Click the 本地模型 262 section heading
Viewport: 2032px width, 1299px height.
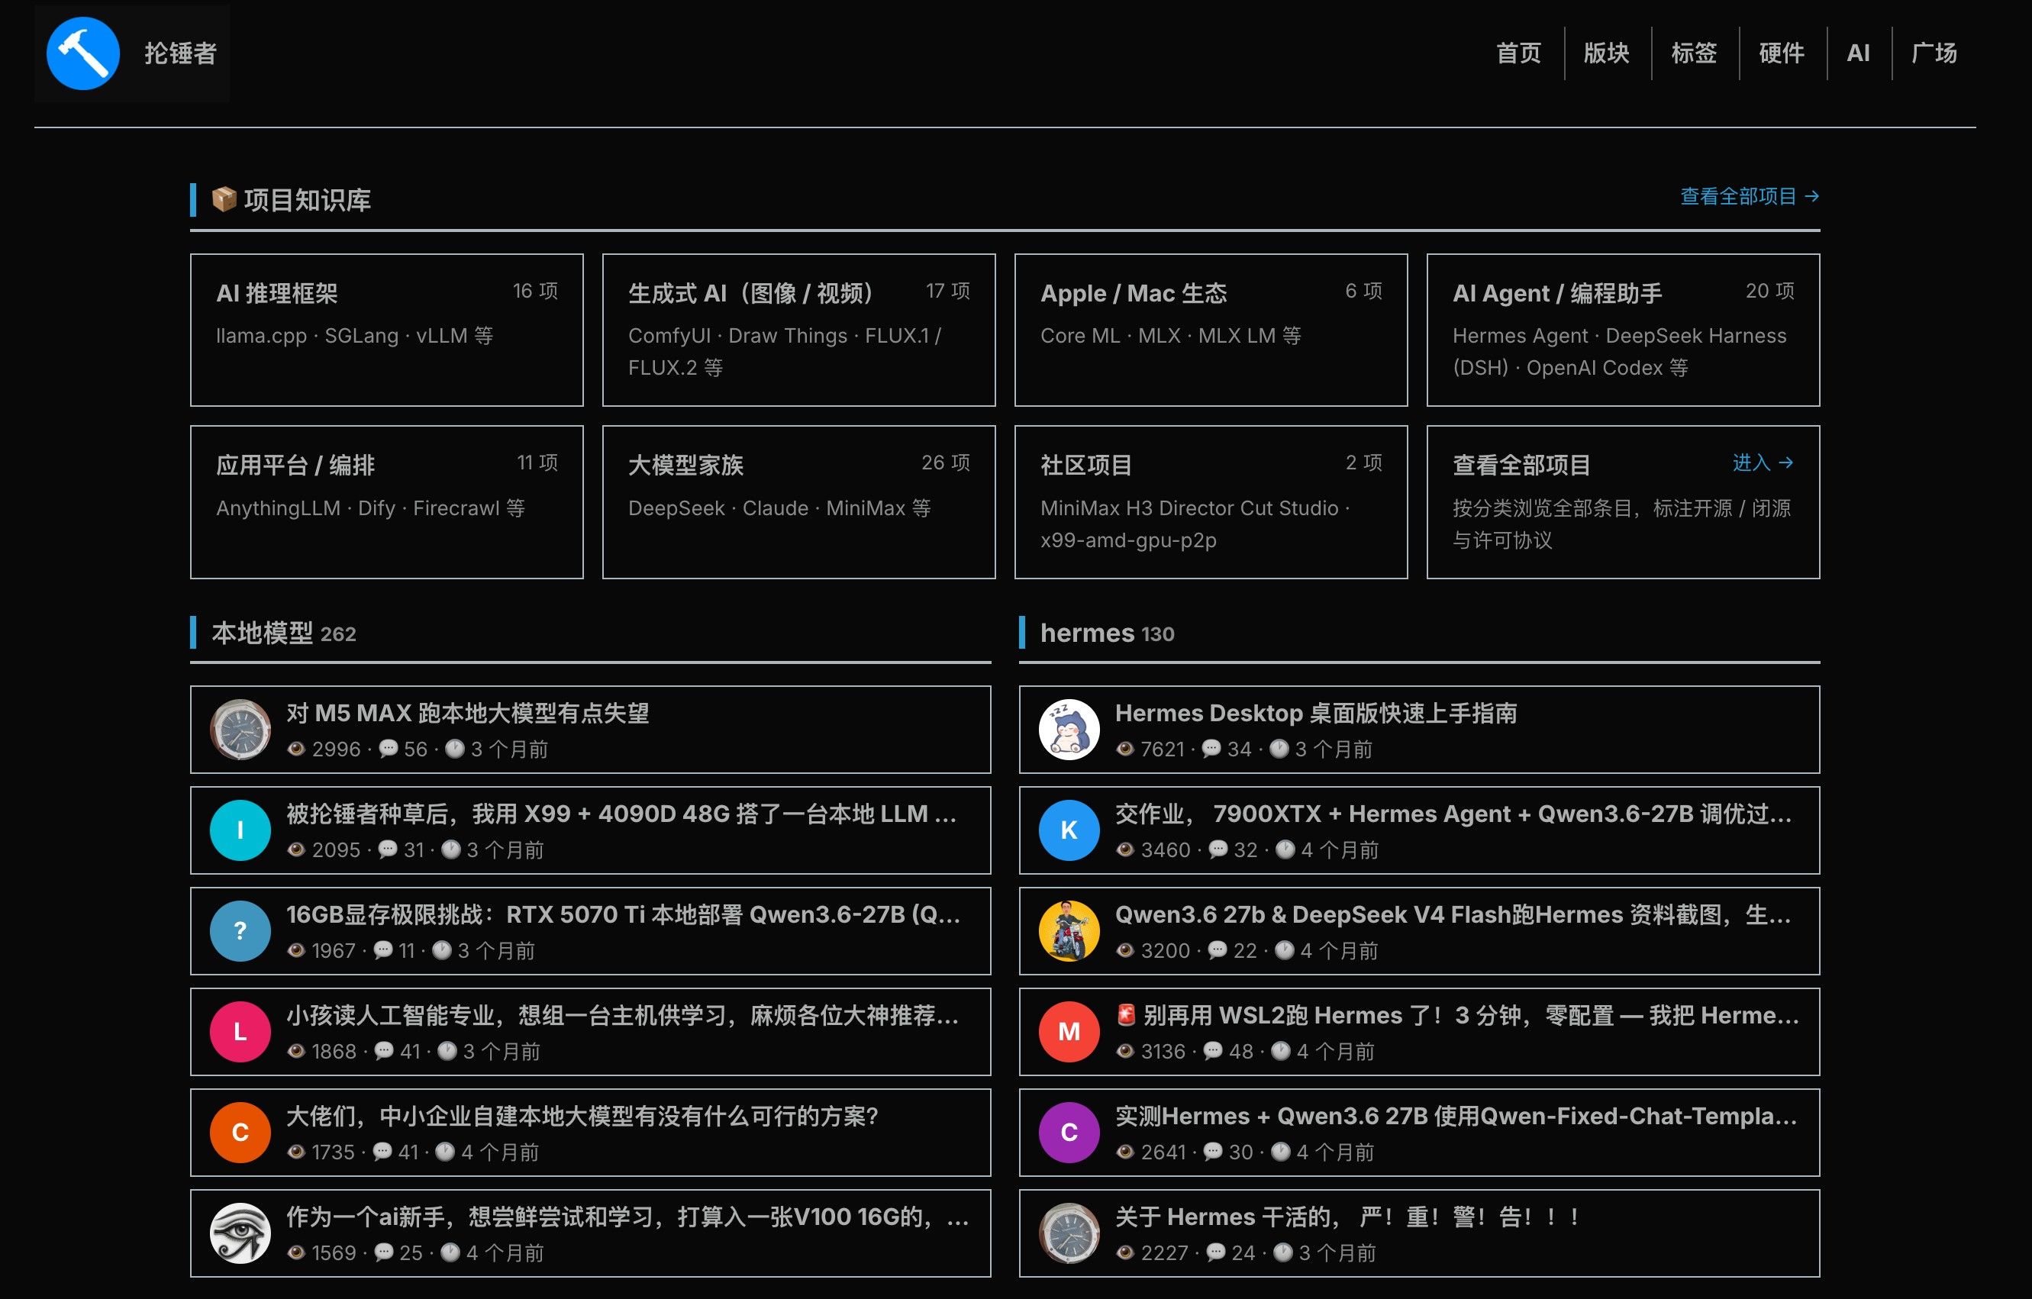point(283,633)
